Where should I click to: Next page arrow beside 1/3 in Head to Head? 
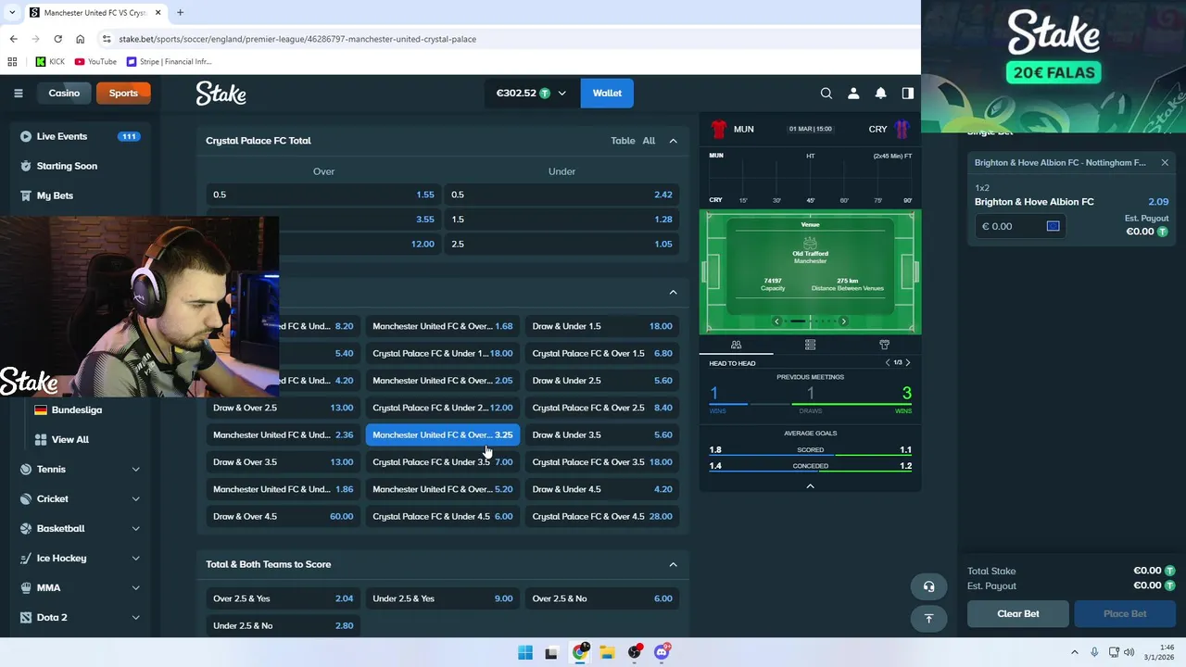[908, 362]
